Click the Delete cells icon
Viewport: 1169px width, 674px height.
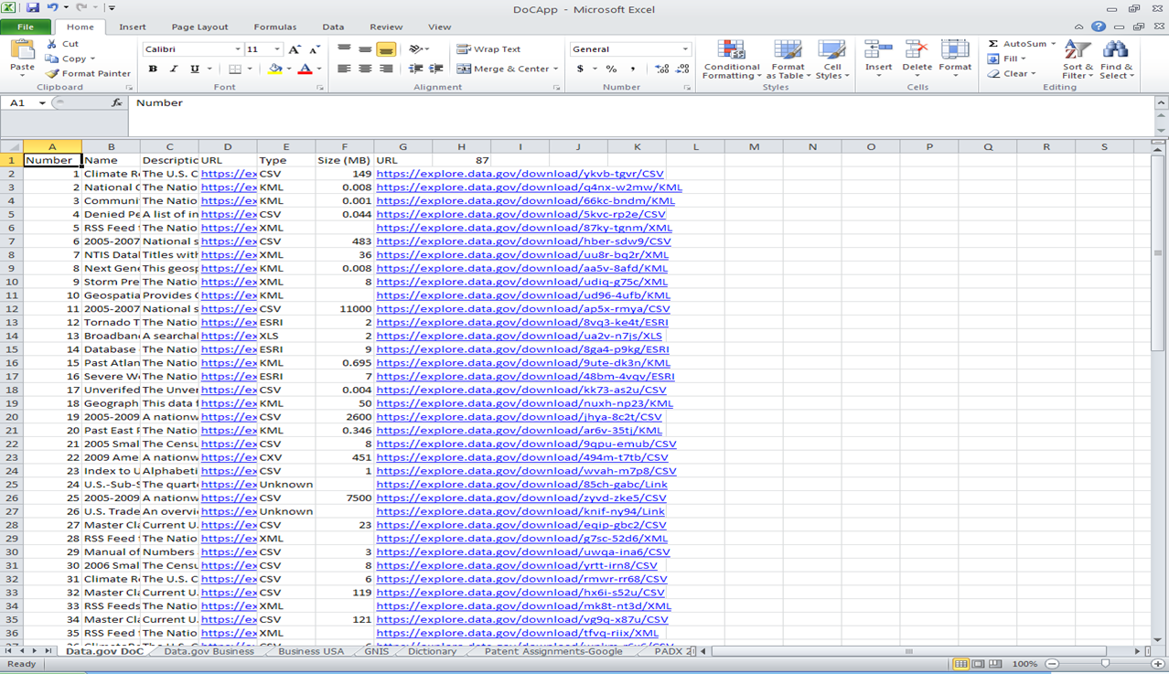click(x=917, y=49)
